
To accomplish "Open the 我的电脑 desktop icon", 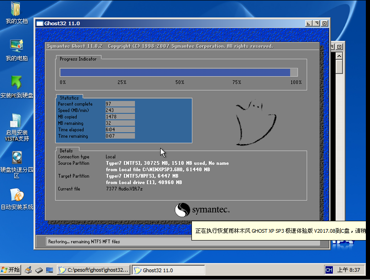I will point(17,50).
